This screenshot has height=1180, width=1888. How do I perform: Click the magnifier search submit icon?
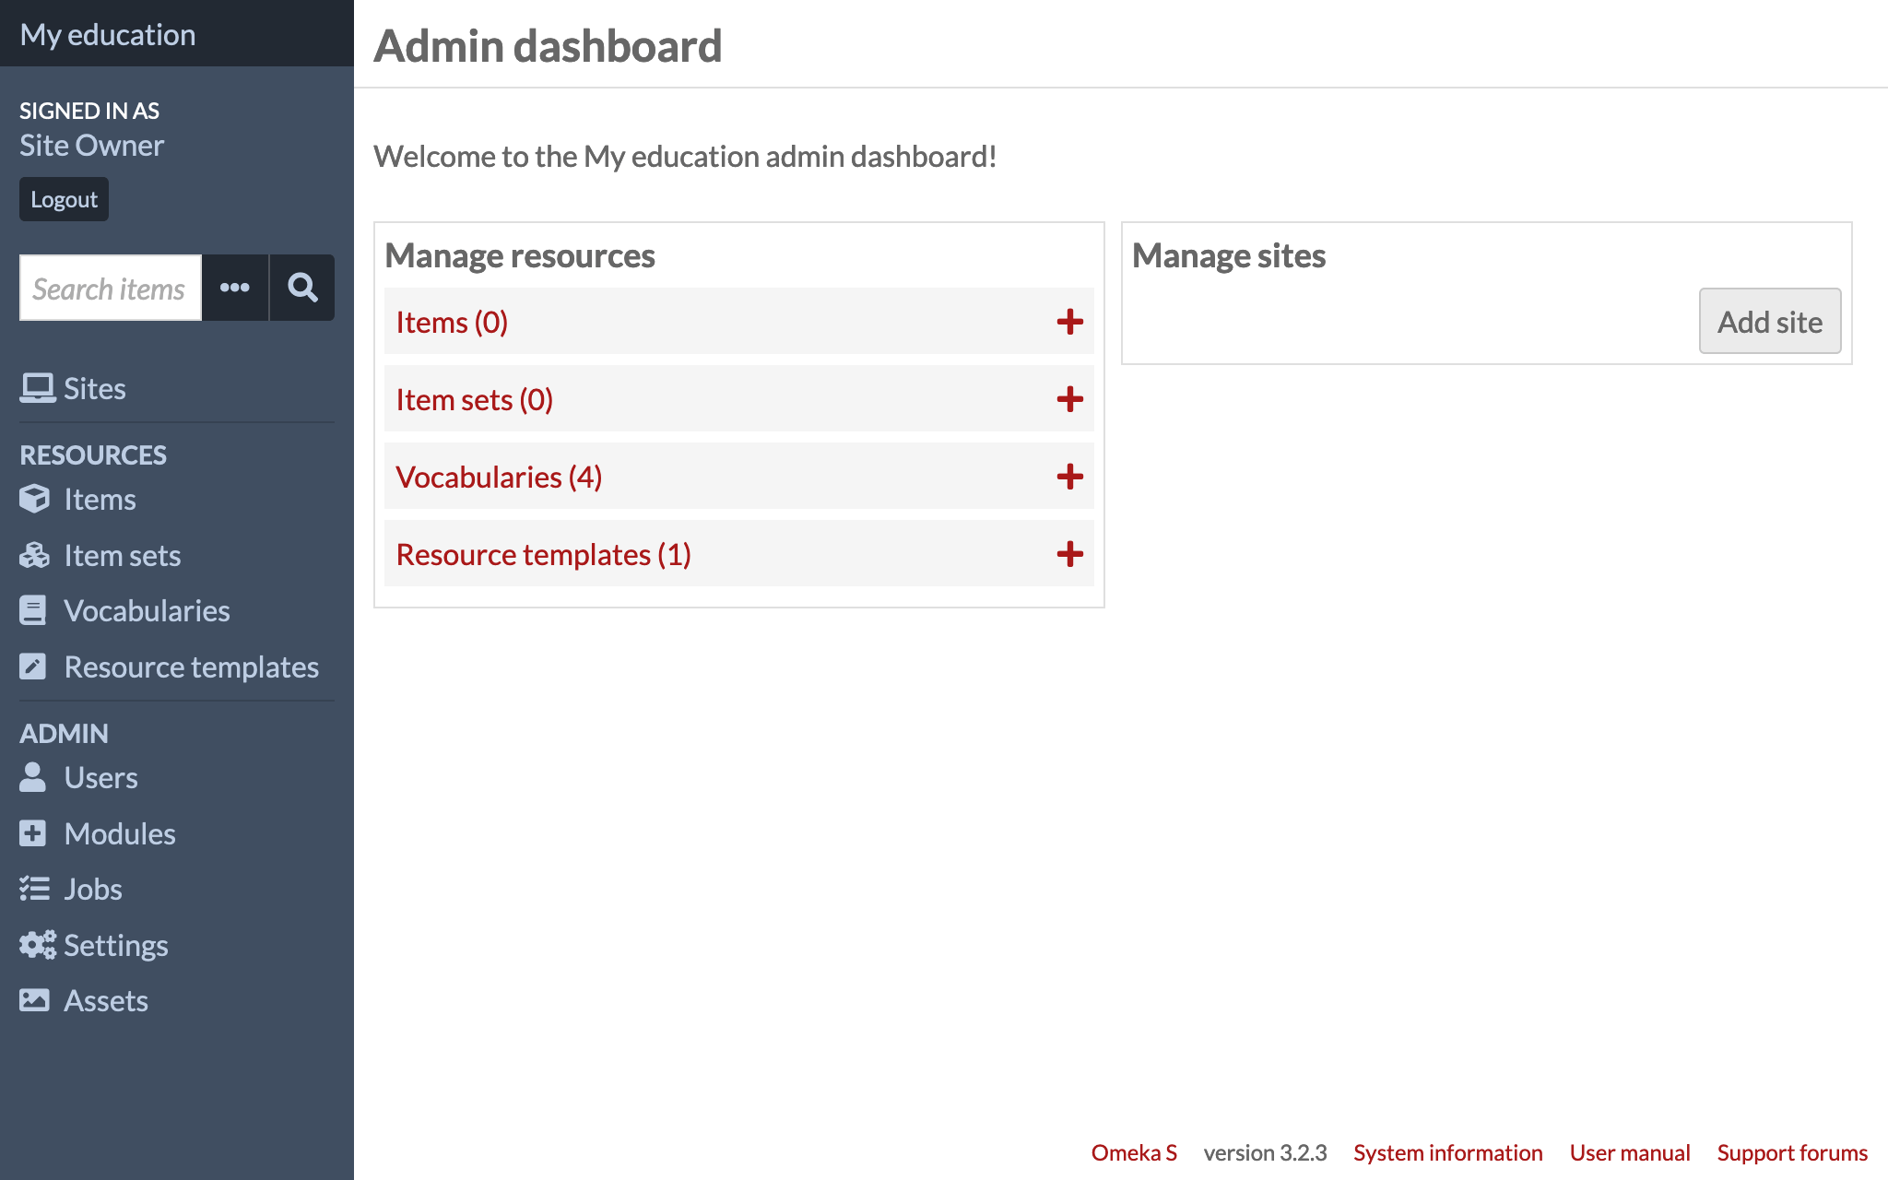301,288
